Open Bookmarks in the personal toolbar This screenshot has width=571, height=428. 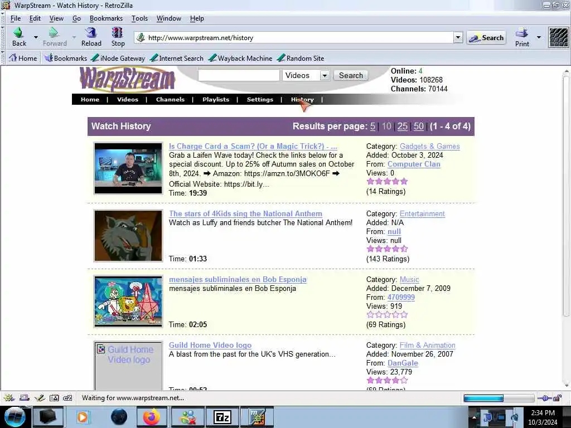66,58
